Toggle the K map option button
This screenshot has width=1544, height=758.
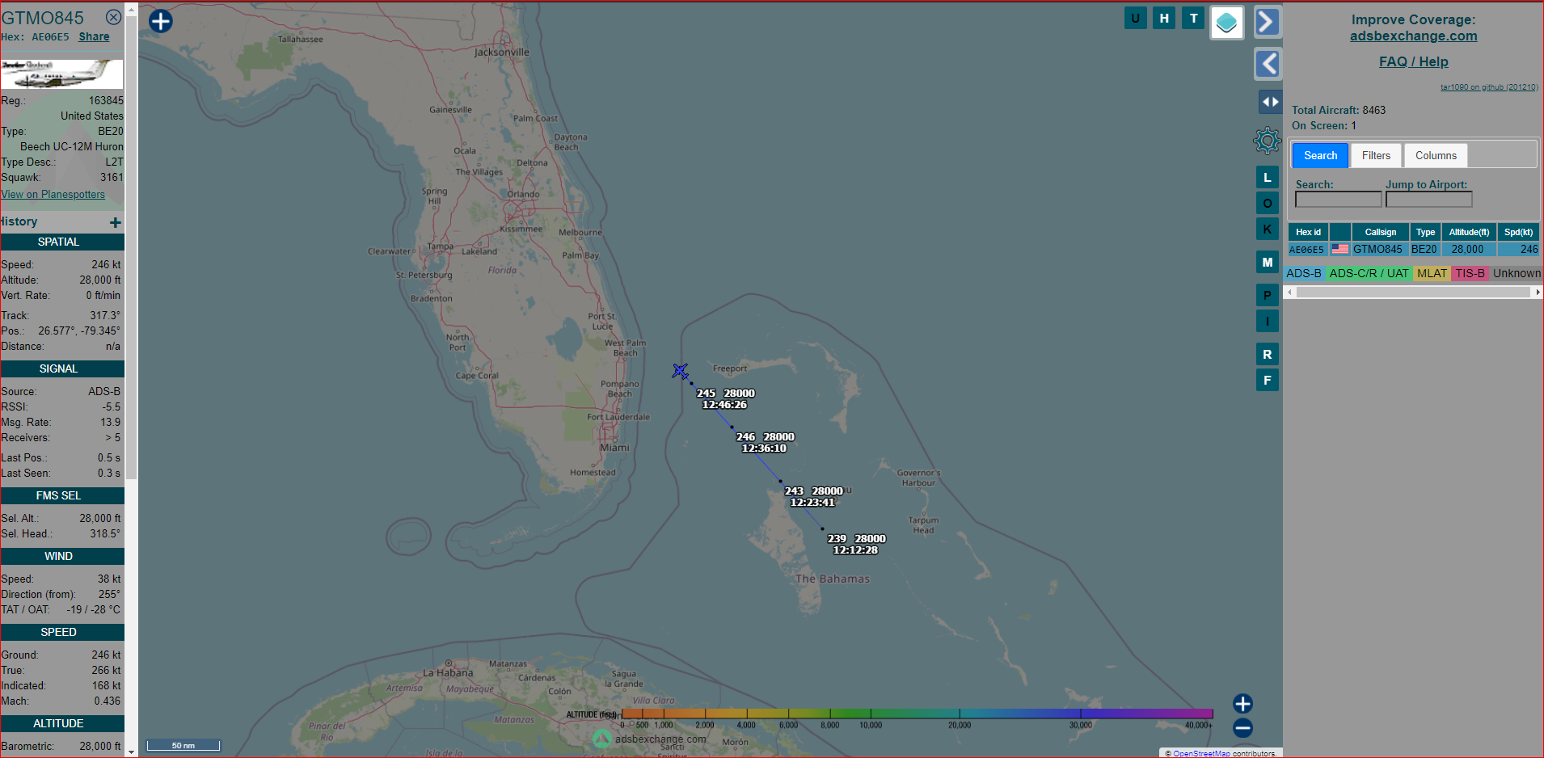pyautogui.click(x=1267, y=229)
